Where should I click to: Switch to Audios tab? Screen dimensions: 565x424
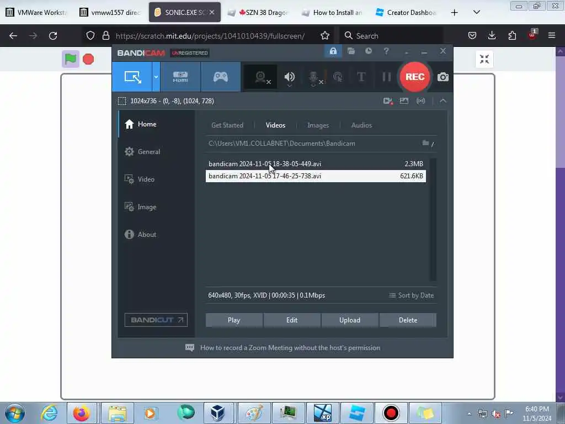coord(361,125)
